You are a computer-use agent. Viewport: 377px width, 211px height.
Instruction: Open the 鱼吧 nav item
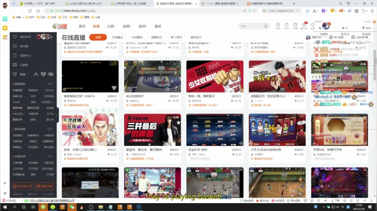click(x=158, y=26)
